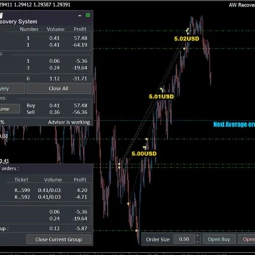Click the Buy row label
255x255 pixels.
click(x=31, y=106)
